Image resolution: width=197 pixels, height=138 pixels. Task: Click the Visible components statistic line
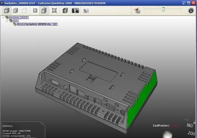[16, 136]
